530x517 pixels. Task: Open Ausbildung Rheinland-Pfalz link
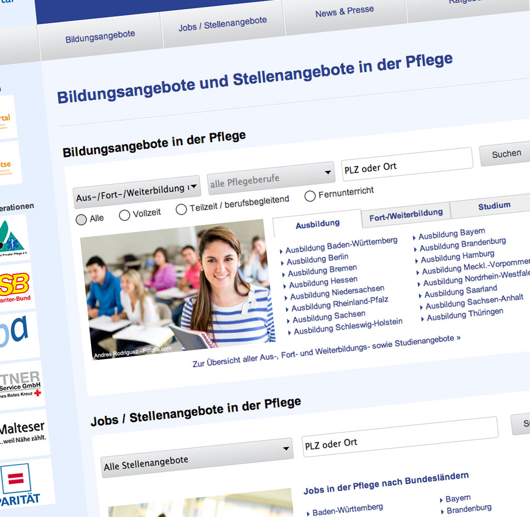pos(340,304)
